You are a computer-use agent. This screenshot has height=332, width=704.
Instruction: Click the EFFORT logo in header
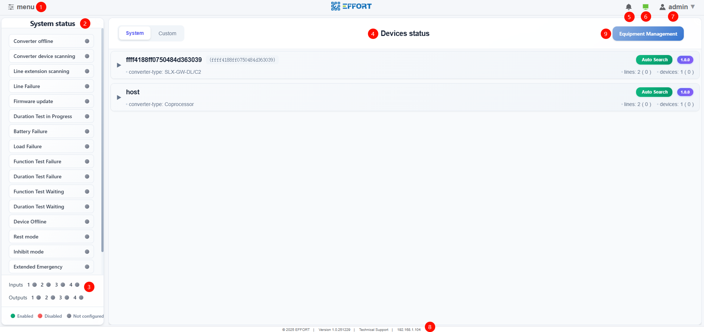351,6
